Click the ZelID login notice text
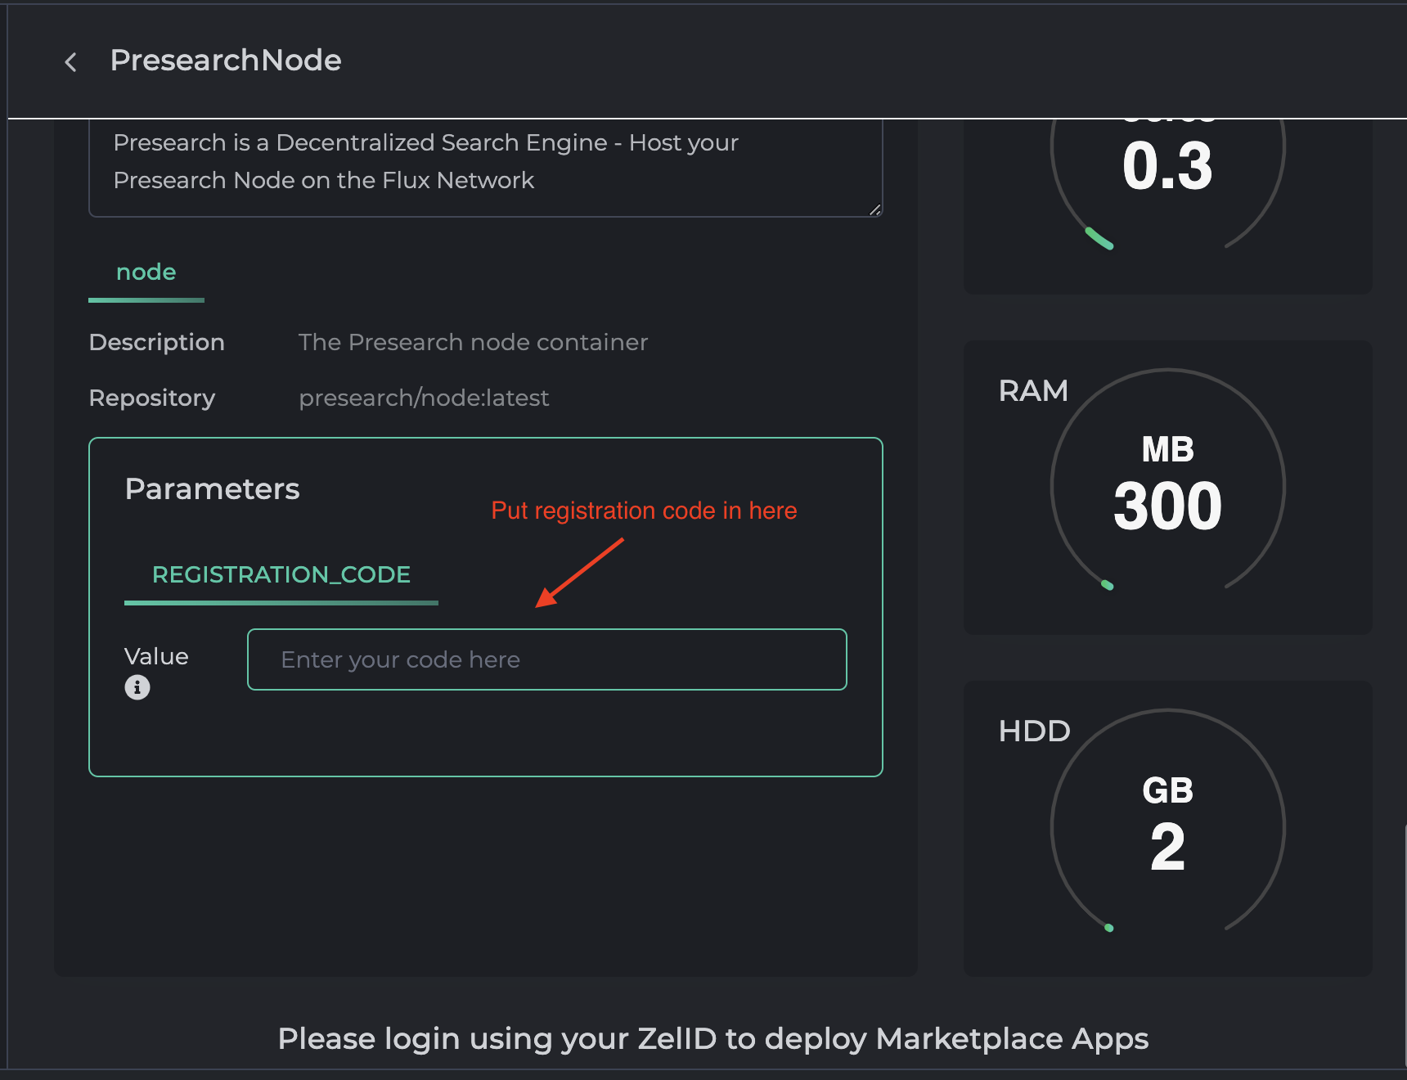This screenshot has height=1080, width=1407. 713,1039
